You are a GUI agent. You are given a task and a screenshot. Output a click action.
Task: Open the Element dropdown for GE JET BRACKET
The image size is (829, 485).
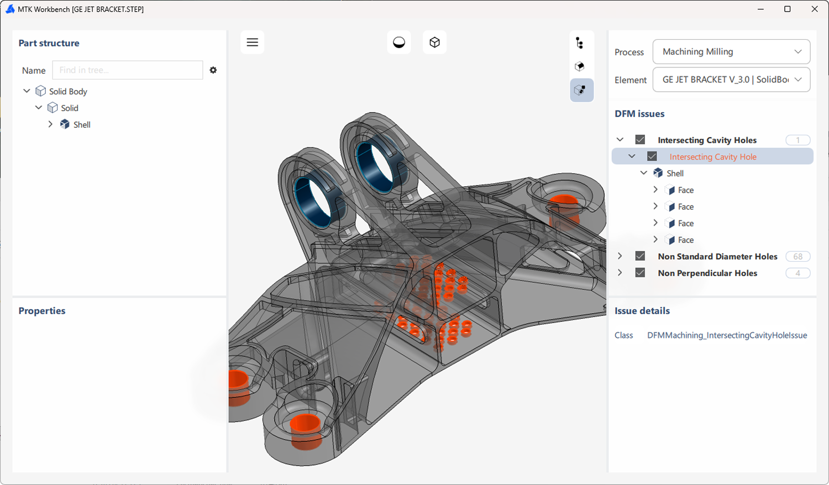coord(731,80)
